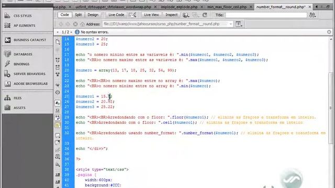
Task: Open File Management menu icon
Action: coord(312,15)
